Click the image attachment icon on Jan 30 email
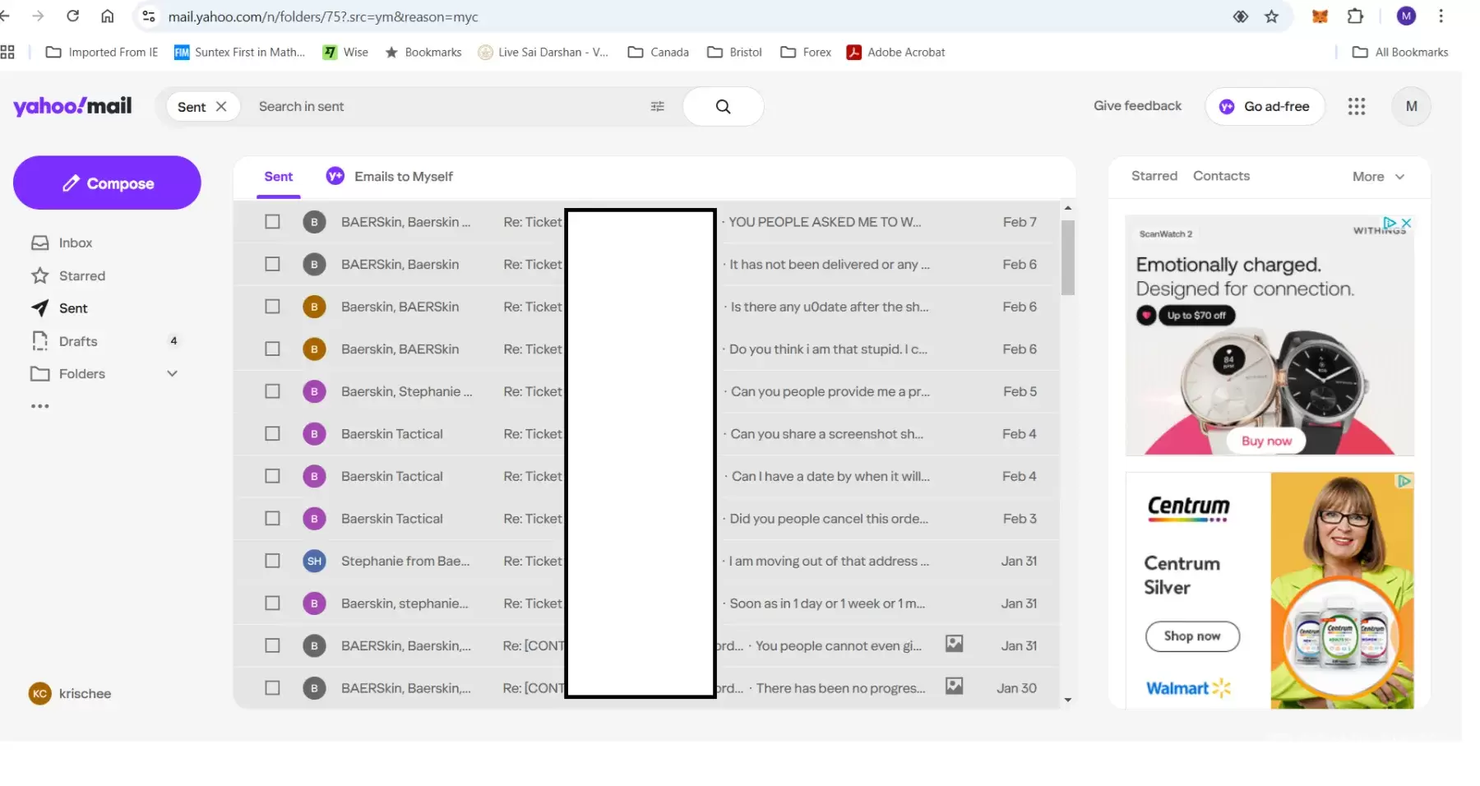 [x=954, y=686]
